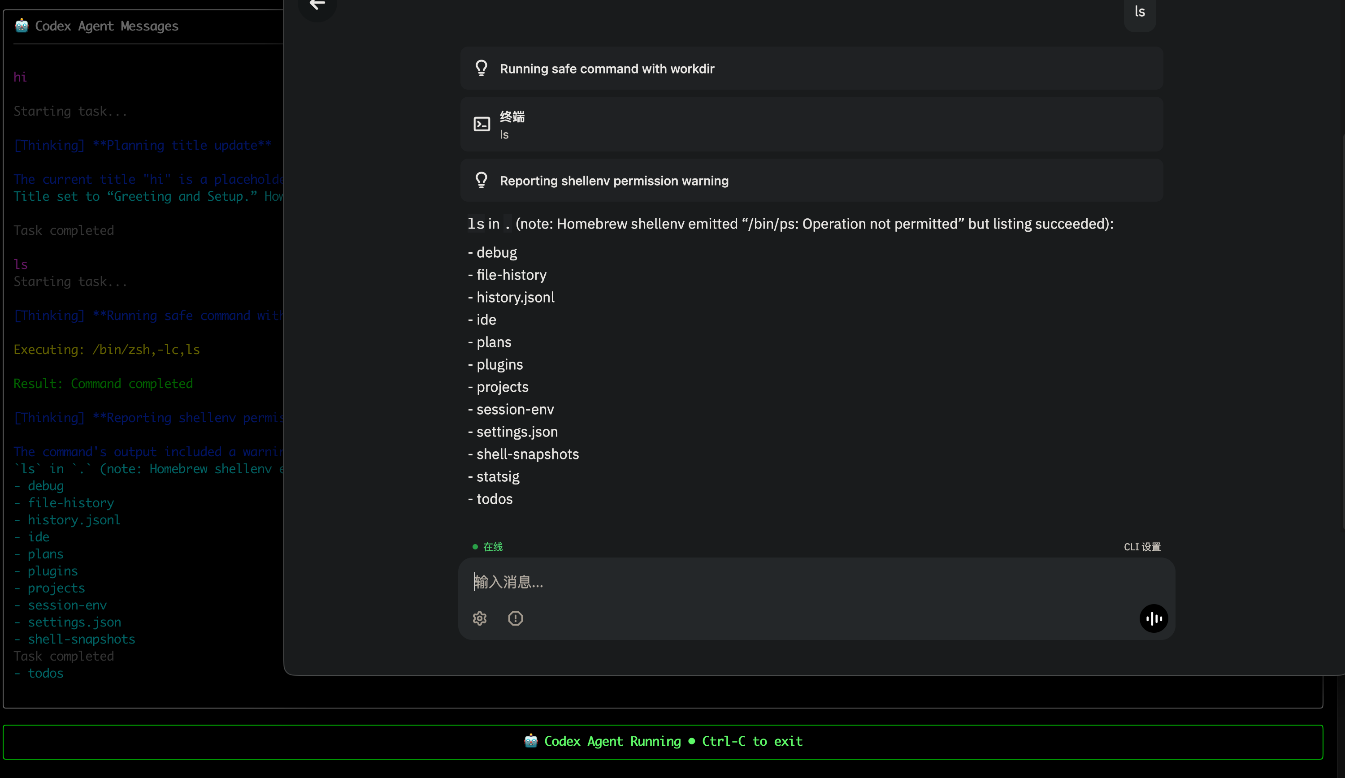Click Planning title update thinking line
1345x778 pixels.
click(143, 146)
